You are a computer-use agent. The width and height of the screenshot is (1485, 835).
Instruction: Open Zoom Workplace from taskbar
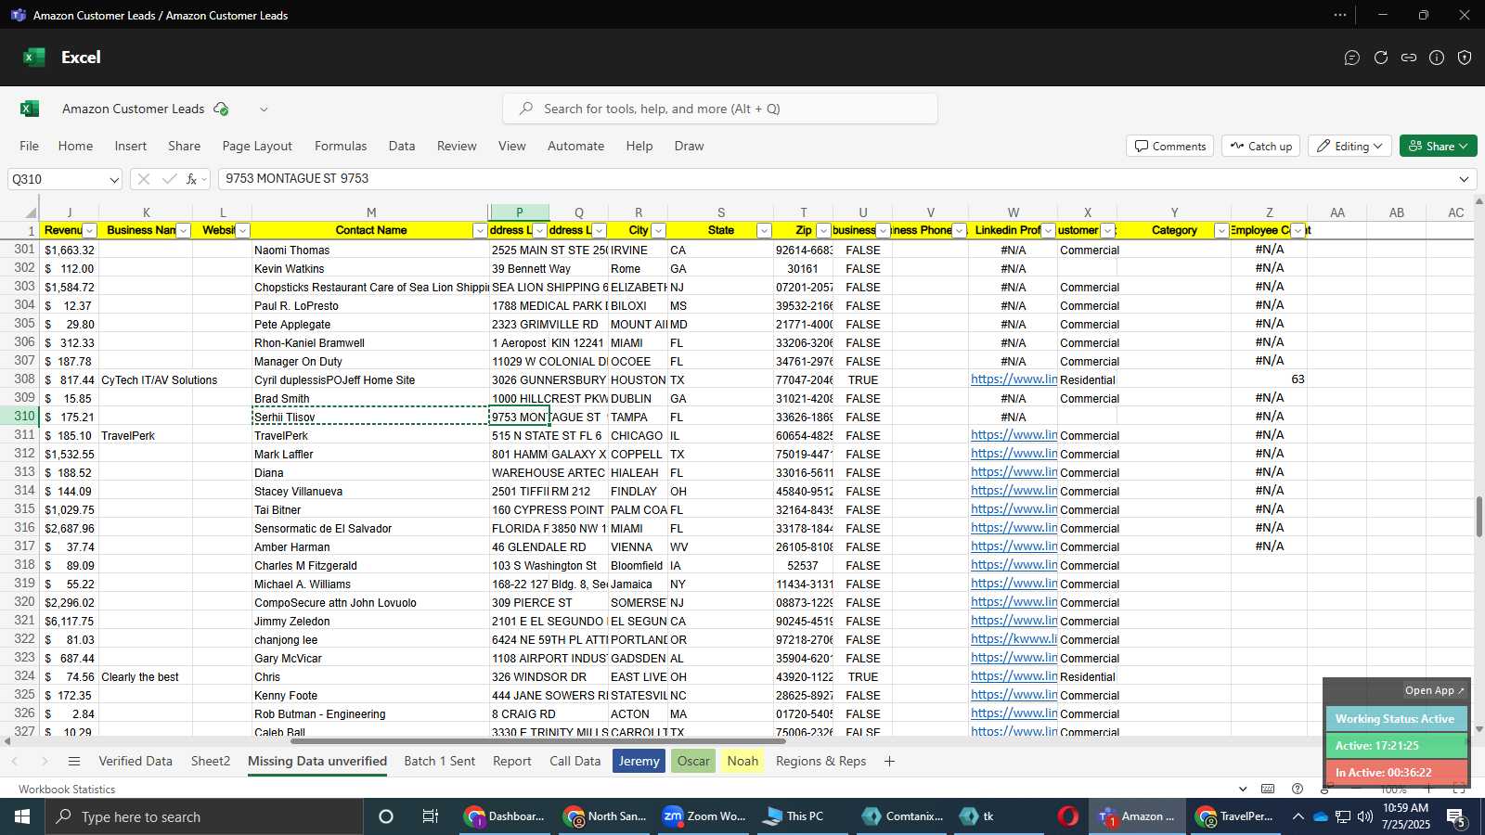coord(704,816)
